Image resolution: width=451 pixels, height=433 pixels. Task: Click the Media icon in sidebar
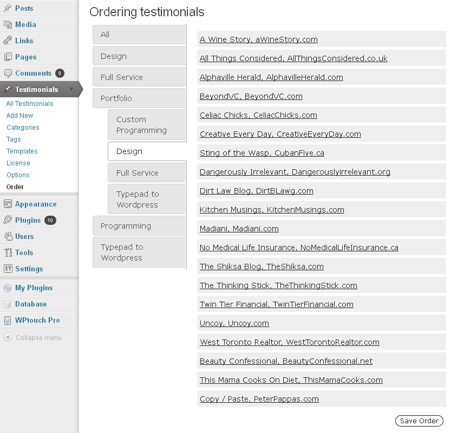point(8,24)
